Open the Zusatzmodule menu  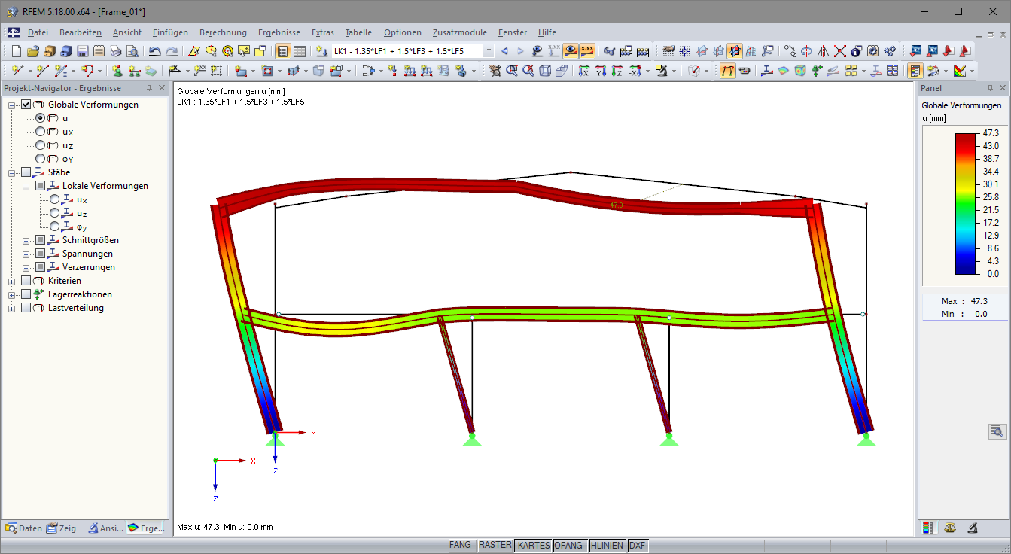[460, 32]
